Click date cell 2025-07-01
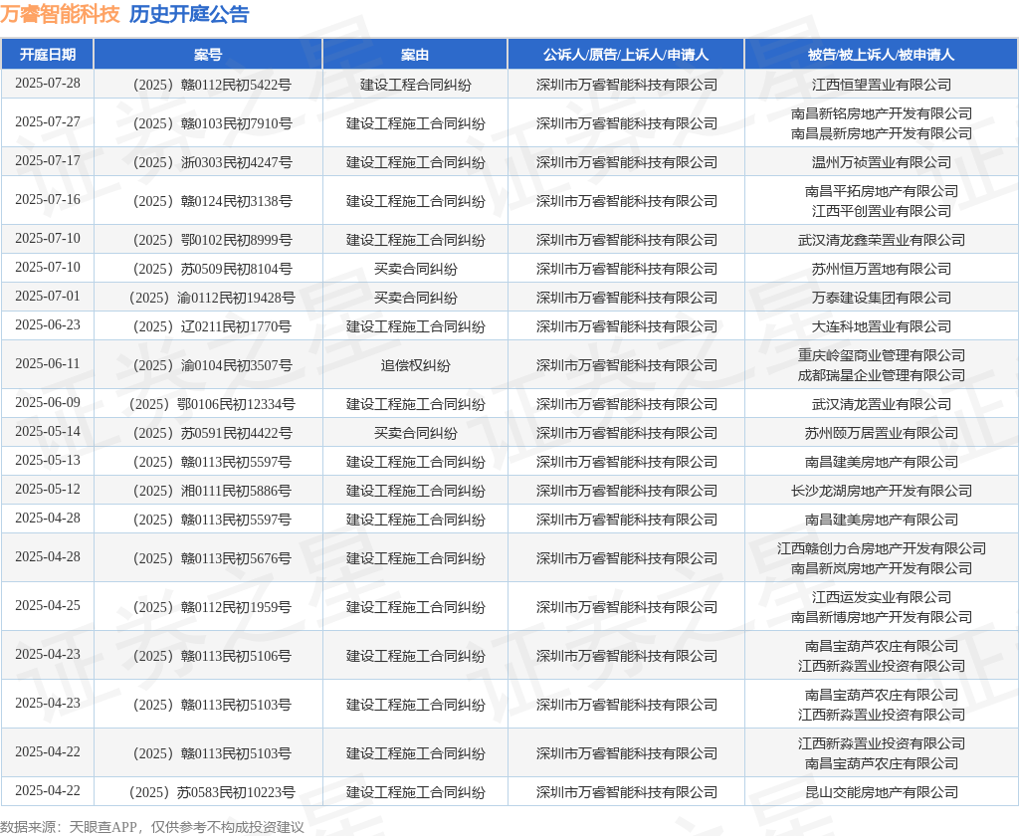1019x836 pixels. coord(48,297)
